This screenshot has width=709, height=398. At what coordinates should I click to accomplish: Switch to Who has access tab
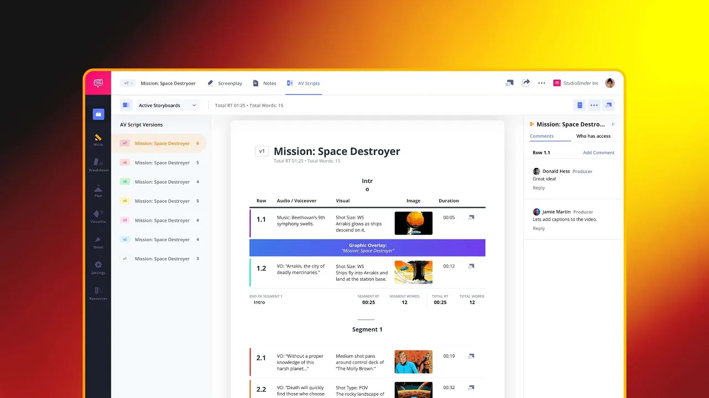pyautogui.click(x=593, y=136)
